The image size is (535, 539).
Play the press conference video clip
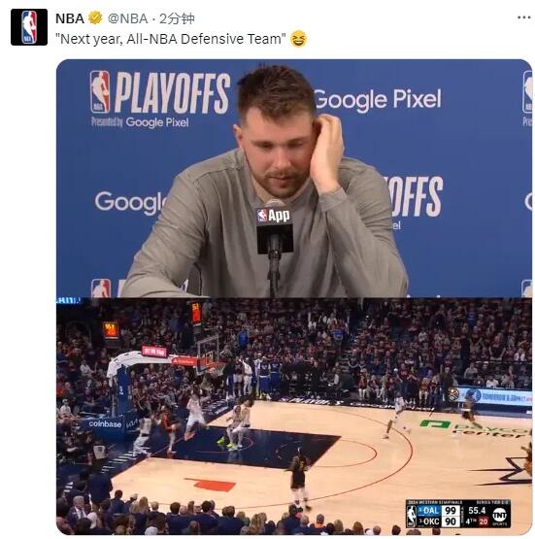pos(294,178)
